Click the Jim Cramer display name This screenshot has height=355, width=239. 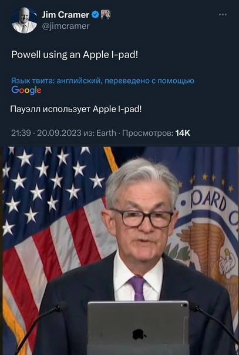pos(66,15)
